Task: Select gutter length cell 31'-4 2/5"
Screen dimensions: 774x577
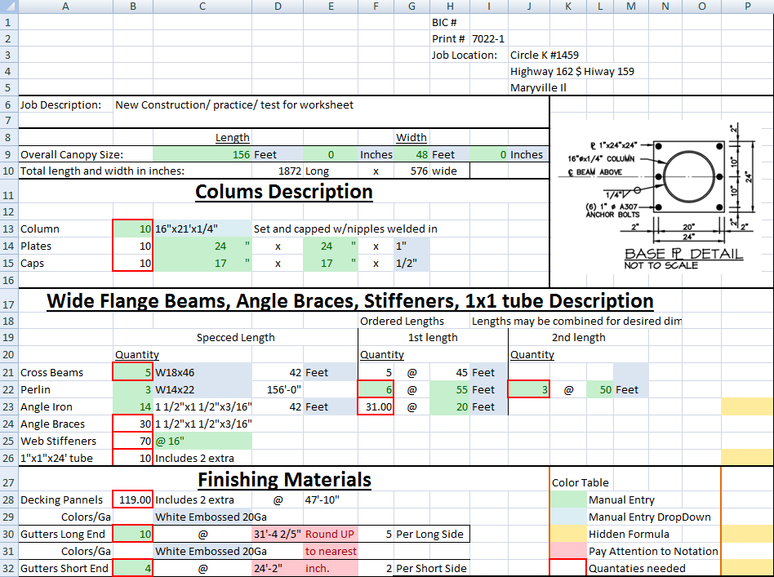Action: click(x=278, y=534)
